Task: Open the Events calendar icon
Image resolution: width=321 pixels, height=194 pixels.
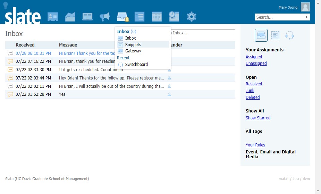Action: pyautogui.click(x=157, y=17)
